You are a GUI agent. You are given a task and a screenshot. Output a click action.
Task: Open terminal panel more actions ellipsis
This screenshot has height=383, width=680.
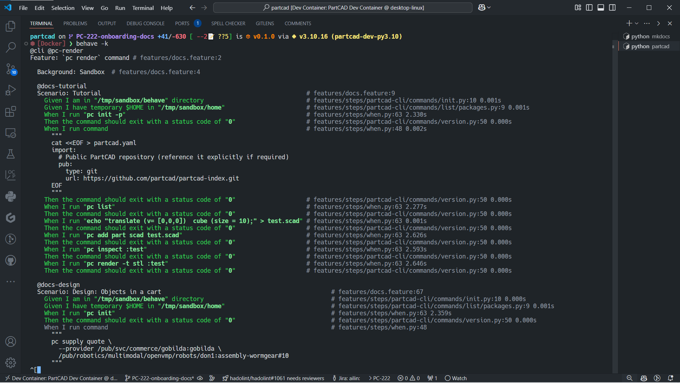[x=647, y=23]
